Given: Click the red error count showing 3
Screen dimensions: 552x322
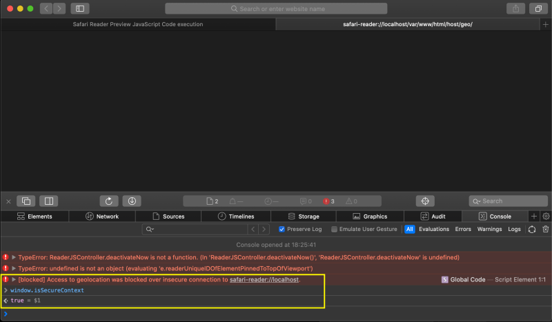Looking at the screenshot, I should point(328,201).
